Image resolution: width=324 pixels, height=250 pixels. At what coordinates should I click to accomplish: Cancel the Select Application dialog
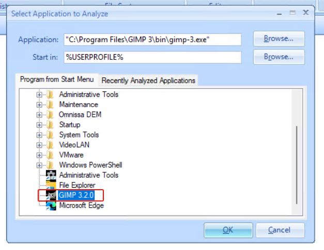tap(280, 230)
